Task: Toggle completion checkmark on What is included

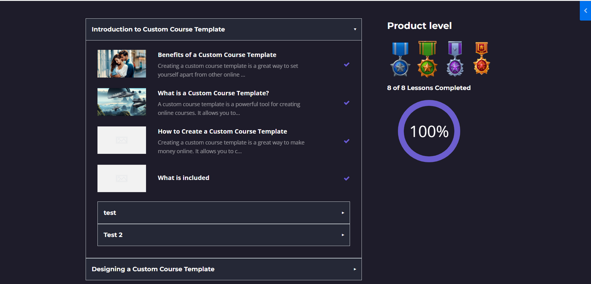Action: [346, 178]
